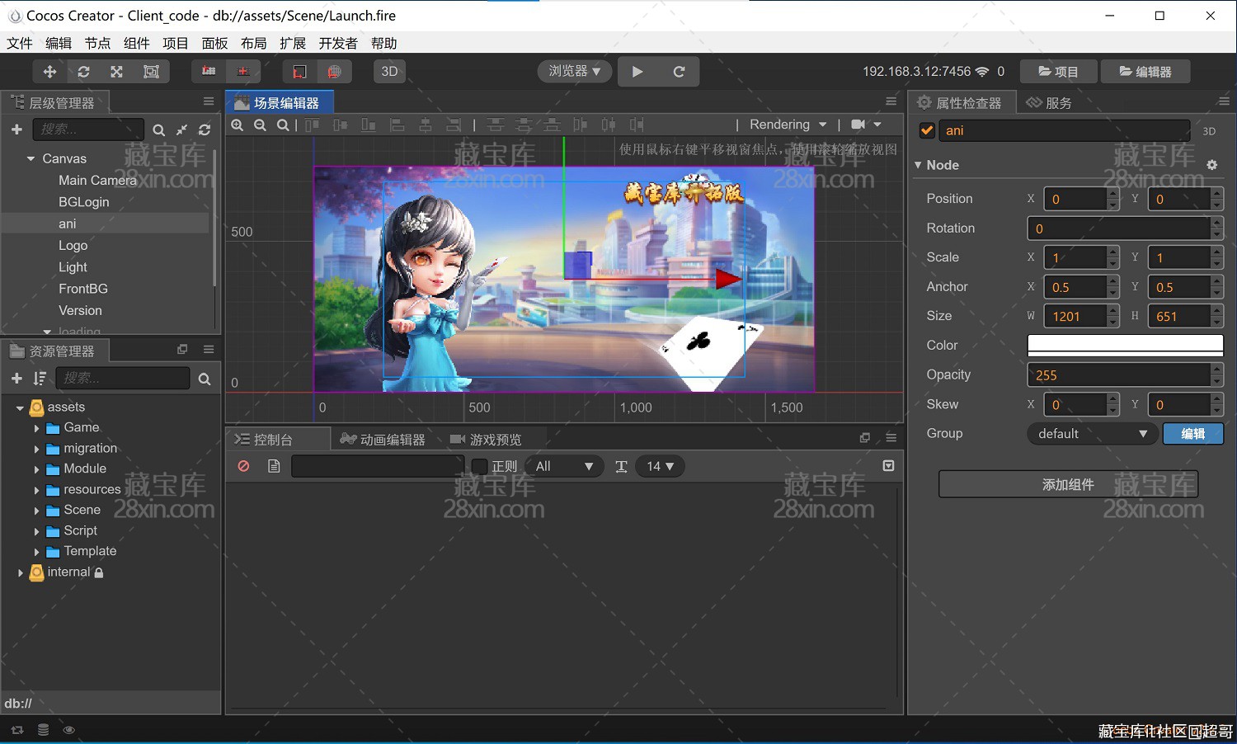1237x744 pixels.
Task: Open the Group default dropdown
Action: 1091,434
